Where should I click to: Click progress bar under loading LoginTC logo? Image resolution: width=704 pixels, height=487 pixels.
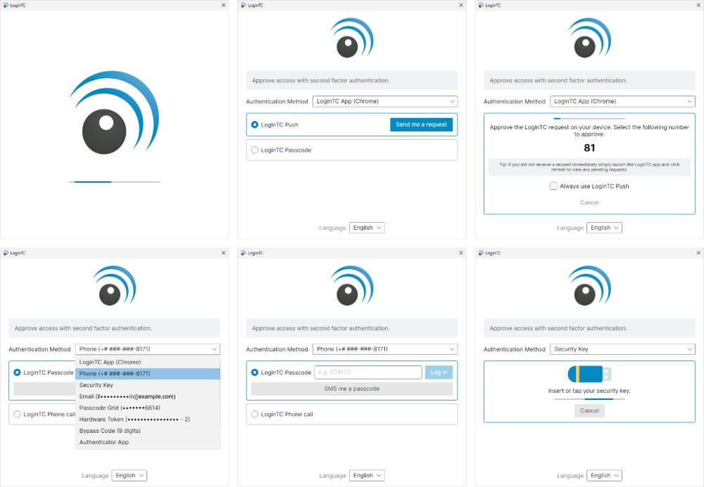pos(115,182)
